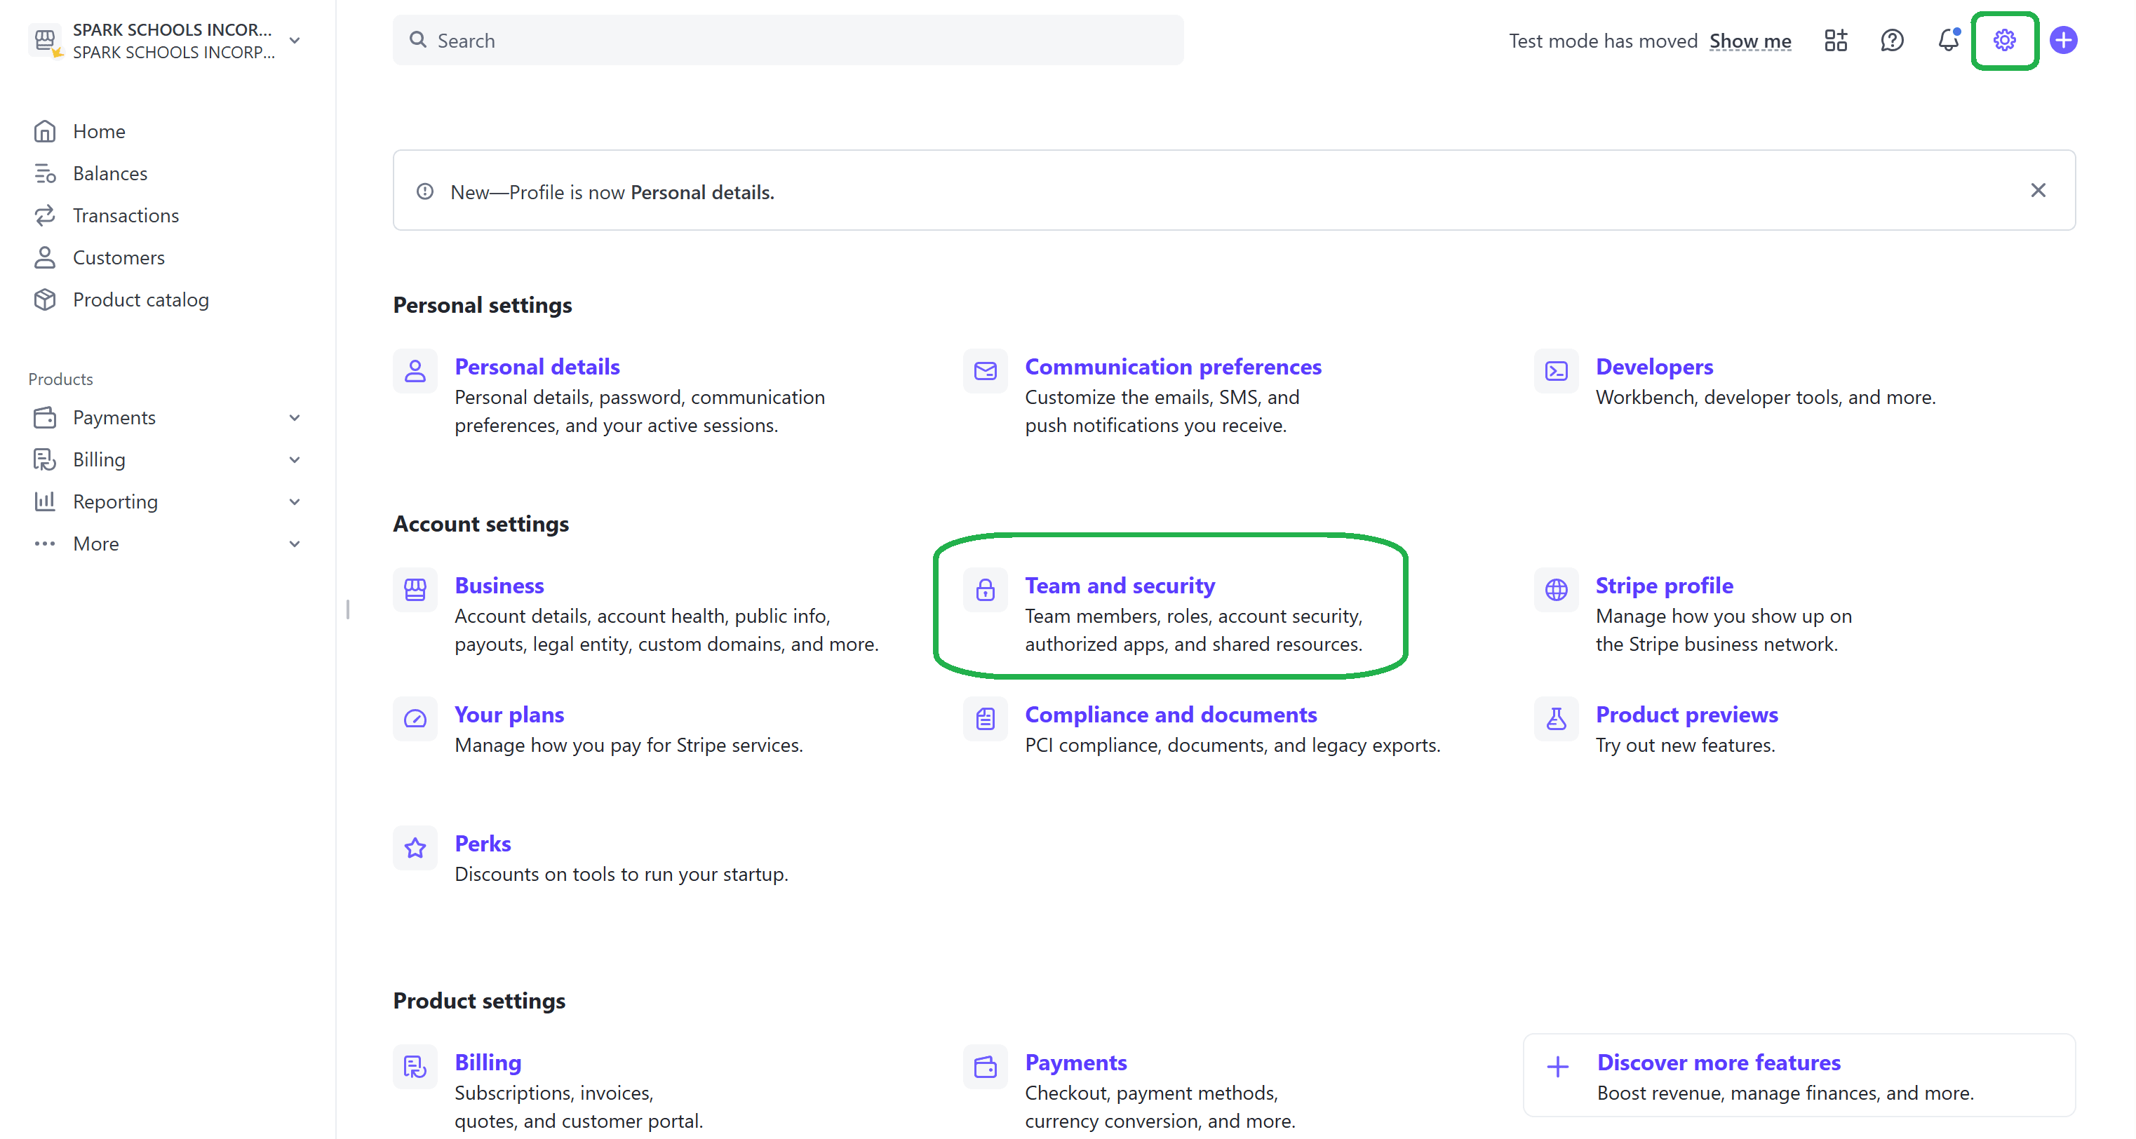Image resolution: width=2136 pixels, height=1139 pixels.
Task: Go to Balances in the sidebar
Action: point(109,173)
